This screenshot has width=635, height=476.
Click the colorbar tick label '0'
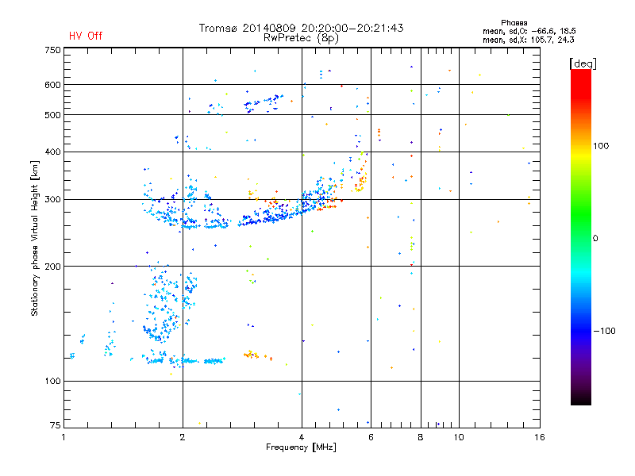point(595,239)
